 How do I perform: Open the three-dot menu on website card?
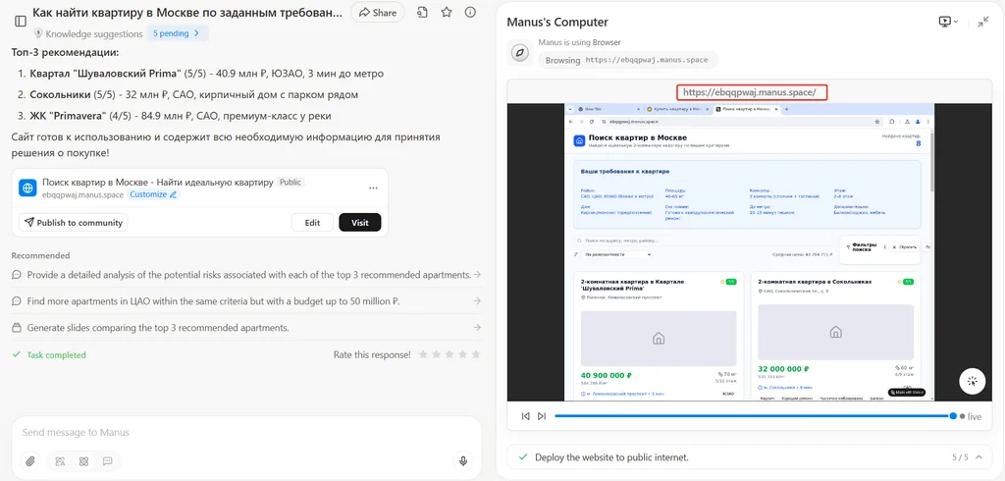(373, 187)
